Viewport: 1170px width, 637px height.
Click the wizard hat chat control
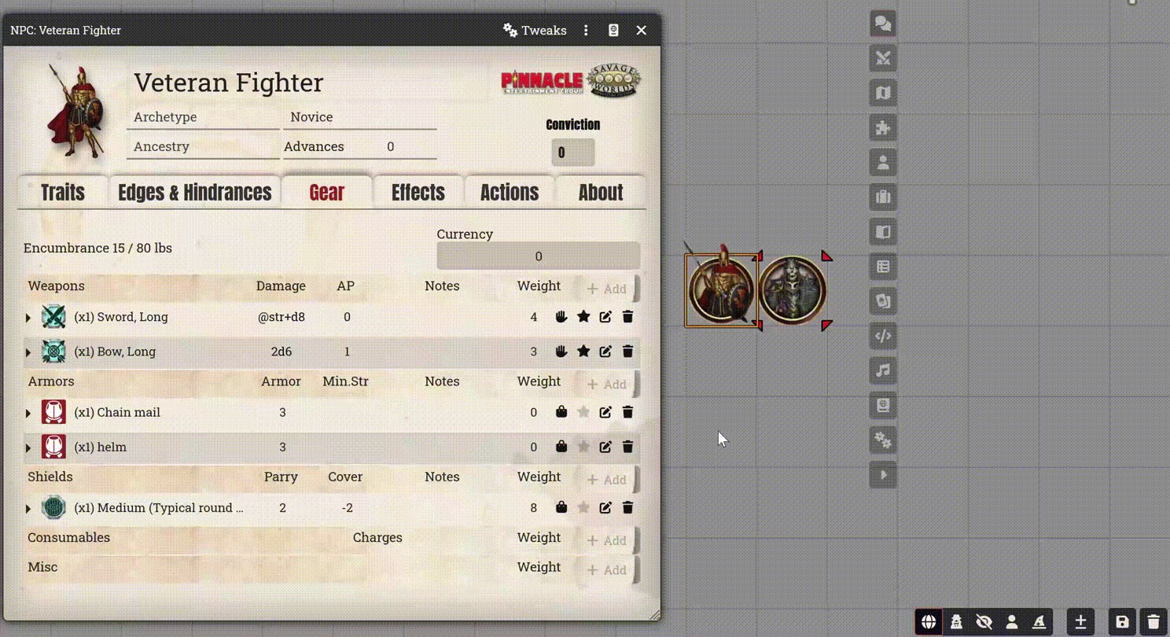(x=1039, y=622)
